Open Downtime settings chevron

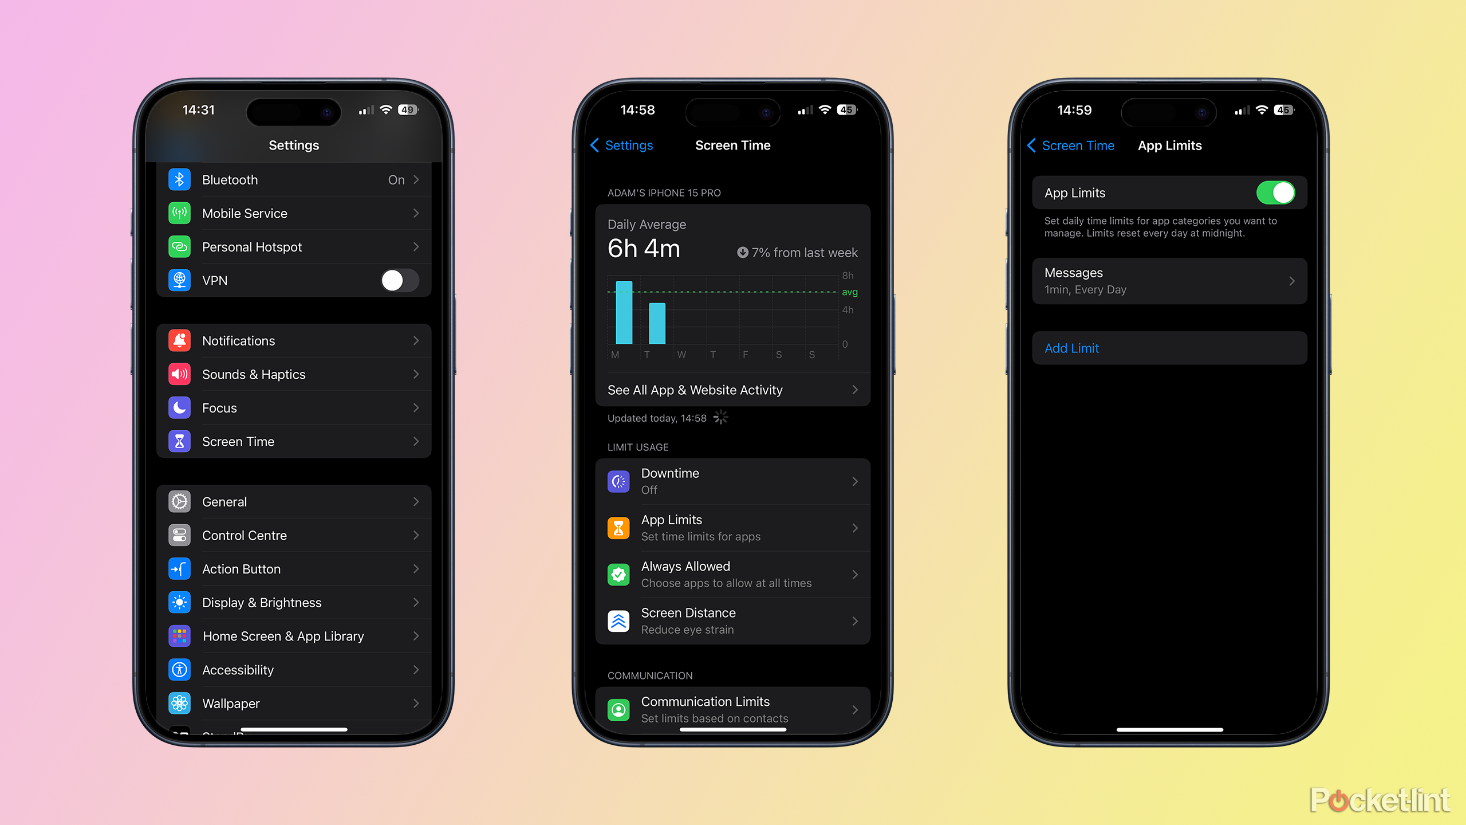coord(858,481)
